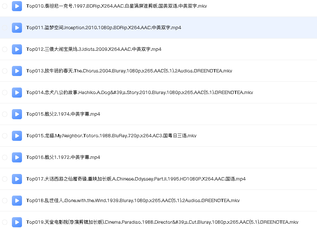Open file name Top018.乱世佳人.Gone.with.the.Wind

coord(133,201)
